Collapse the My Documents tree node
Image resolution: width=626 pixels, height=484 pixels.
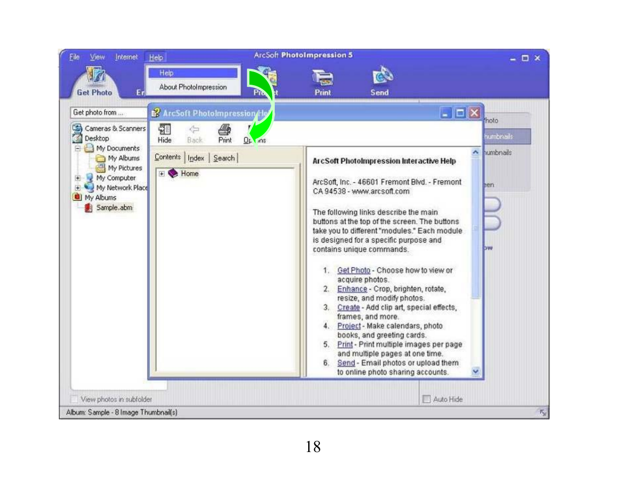[78, 149]
